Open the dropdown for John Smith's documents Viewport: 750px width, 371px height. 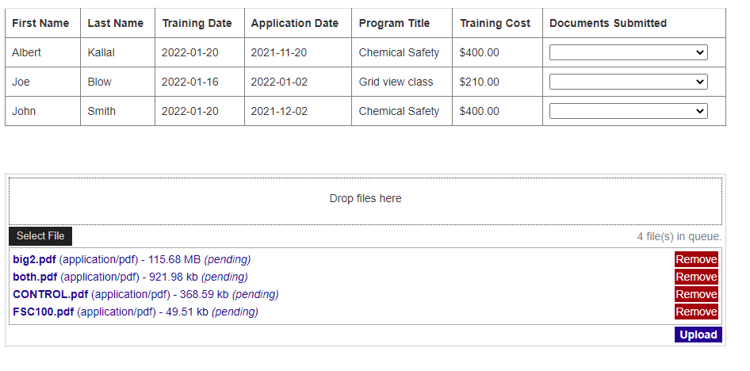coord(628,112)
